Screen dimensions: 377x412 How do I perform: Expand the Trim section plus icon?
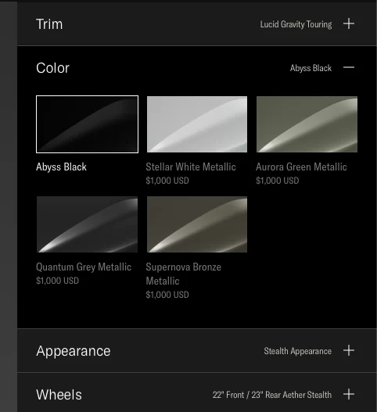[x=349, y=24]
